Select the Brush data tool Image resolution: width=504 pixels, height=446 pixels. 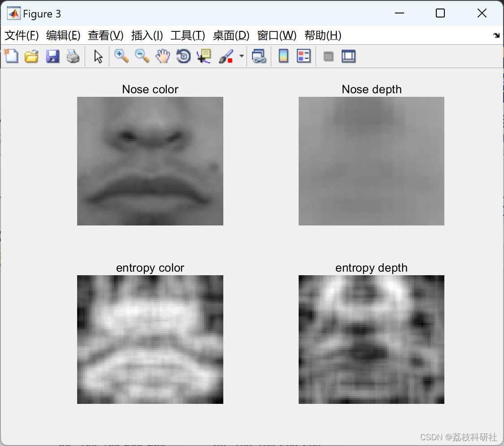[x=226, y=56]
